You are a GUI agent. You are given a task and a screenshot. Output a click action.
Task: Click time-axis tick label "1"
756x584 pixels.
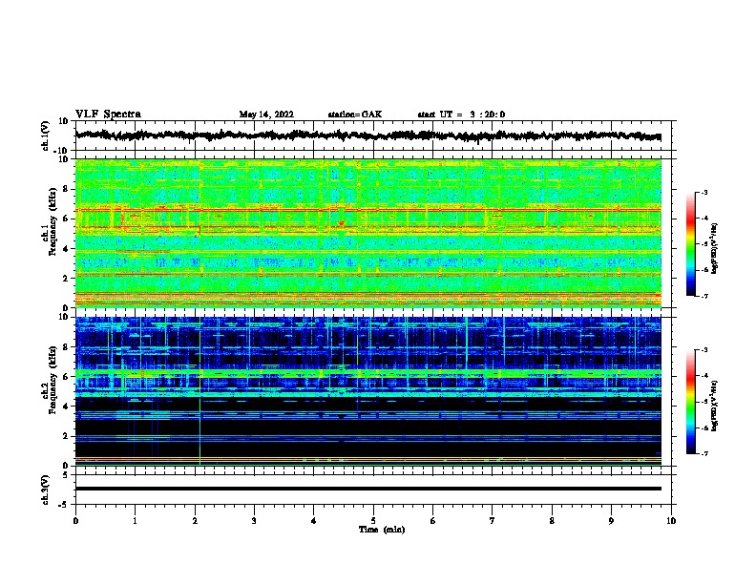(135, 521)
